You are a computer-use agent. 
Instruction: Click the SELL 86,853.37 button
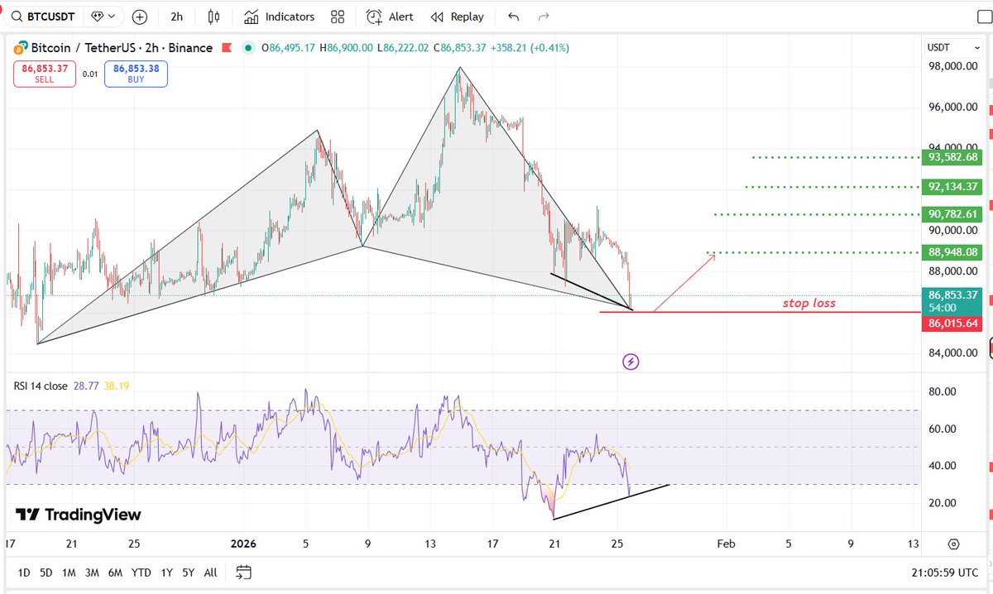pyautogui.click(x=44, y=74)
